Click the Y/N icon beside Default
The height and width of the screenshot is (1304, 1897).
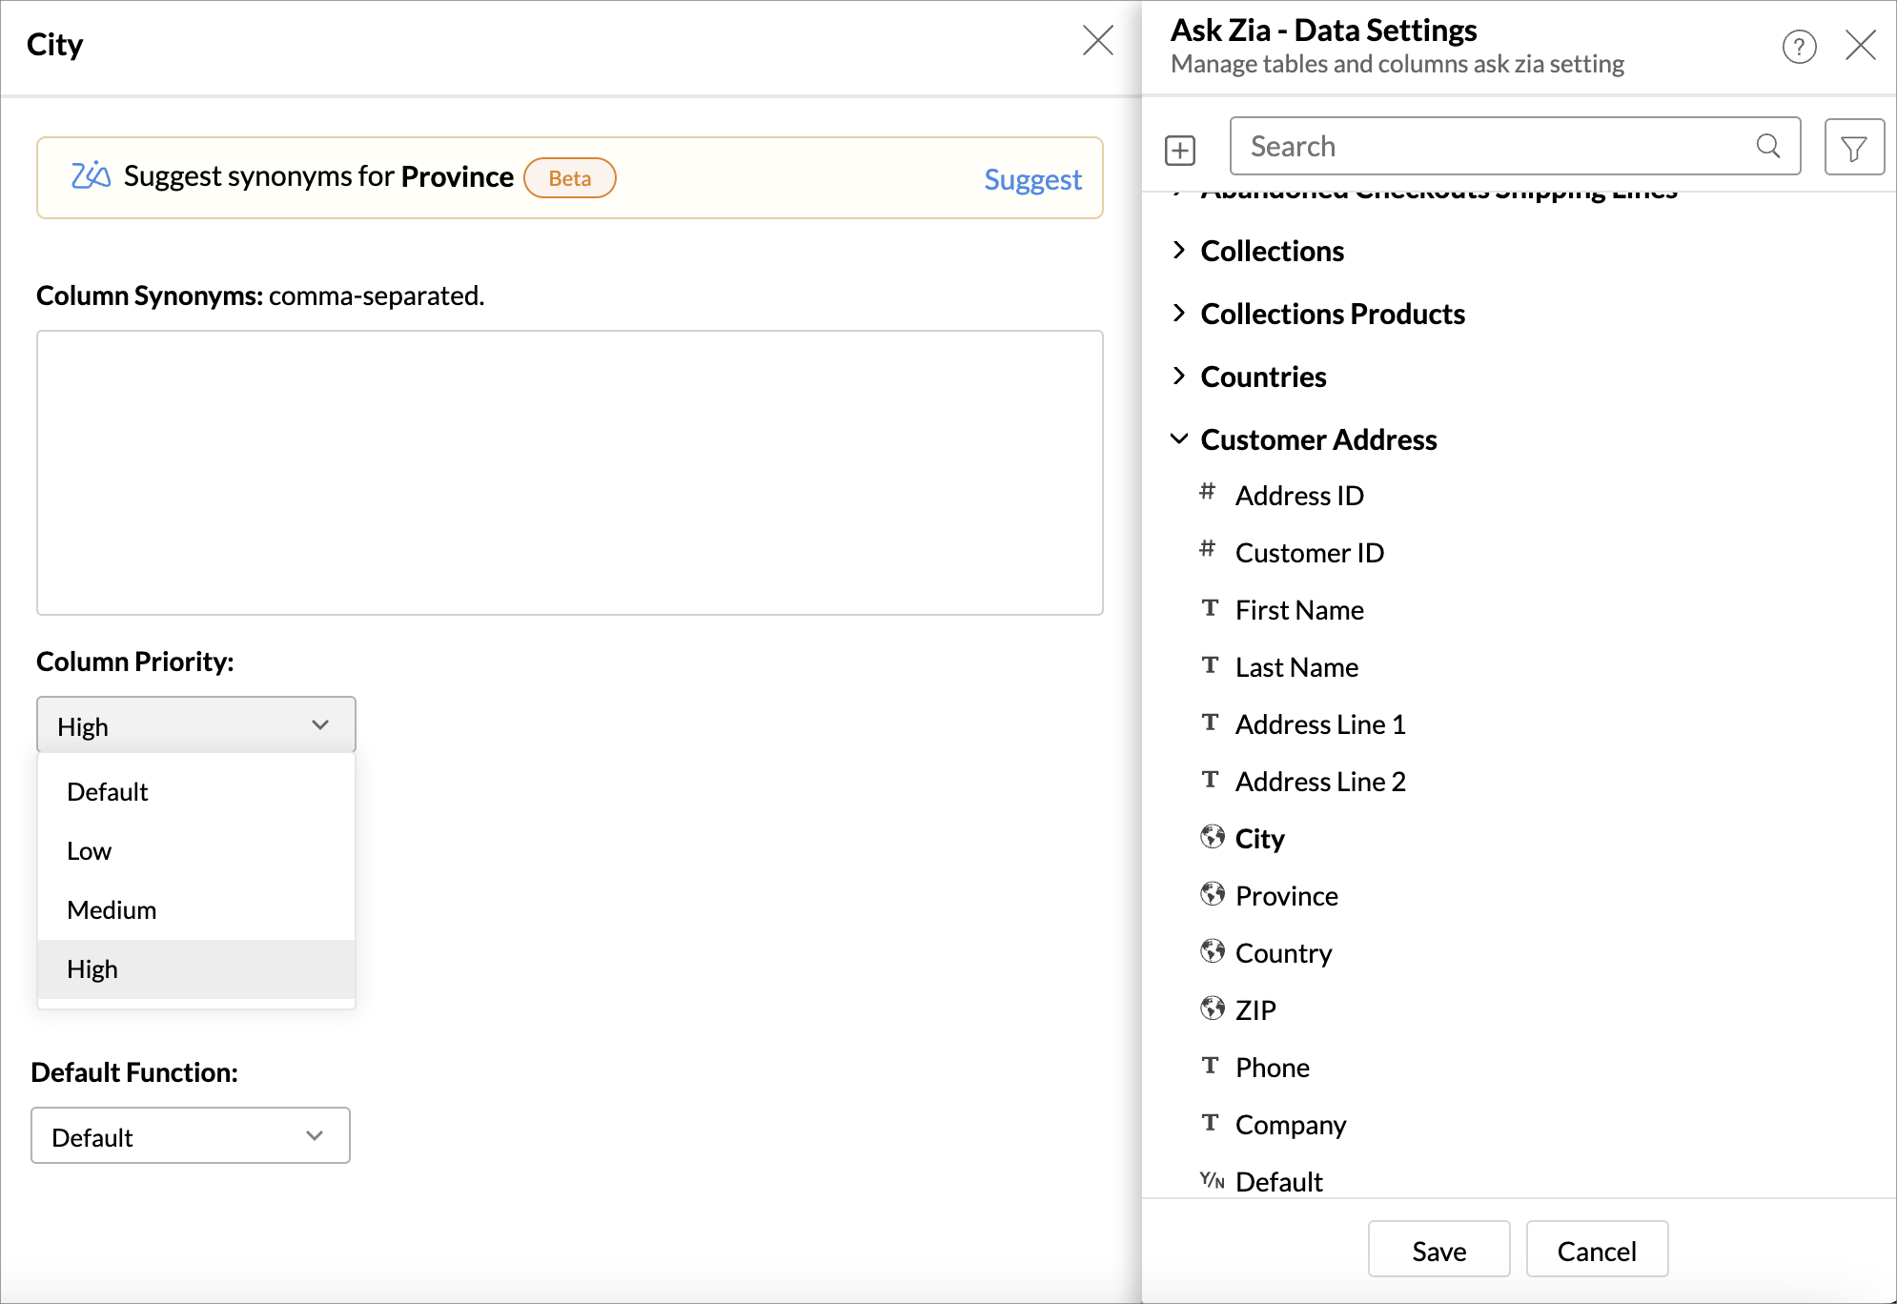(x=1212, y=1180)
